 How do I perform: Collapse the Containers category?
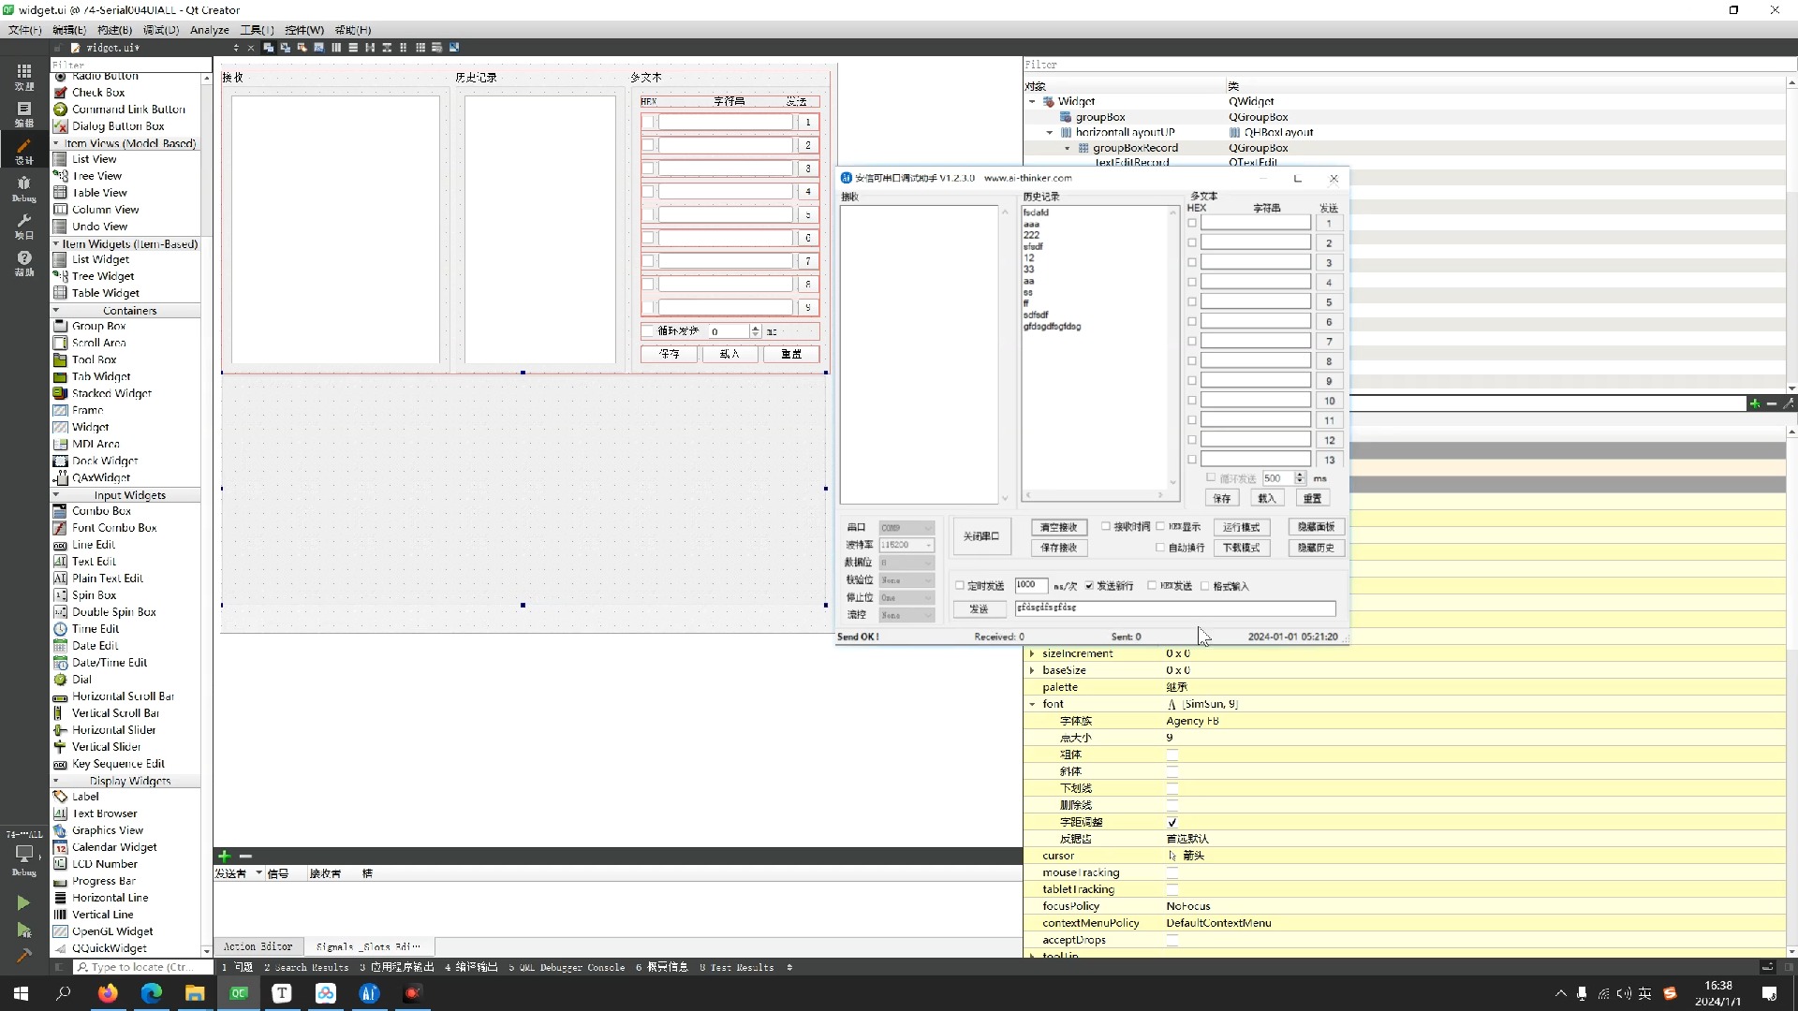click(x=56, y=310)
